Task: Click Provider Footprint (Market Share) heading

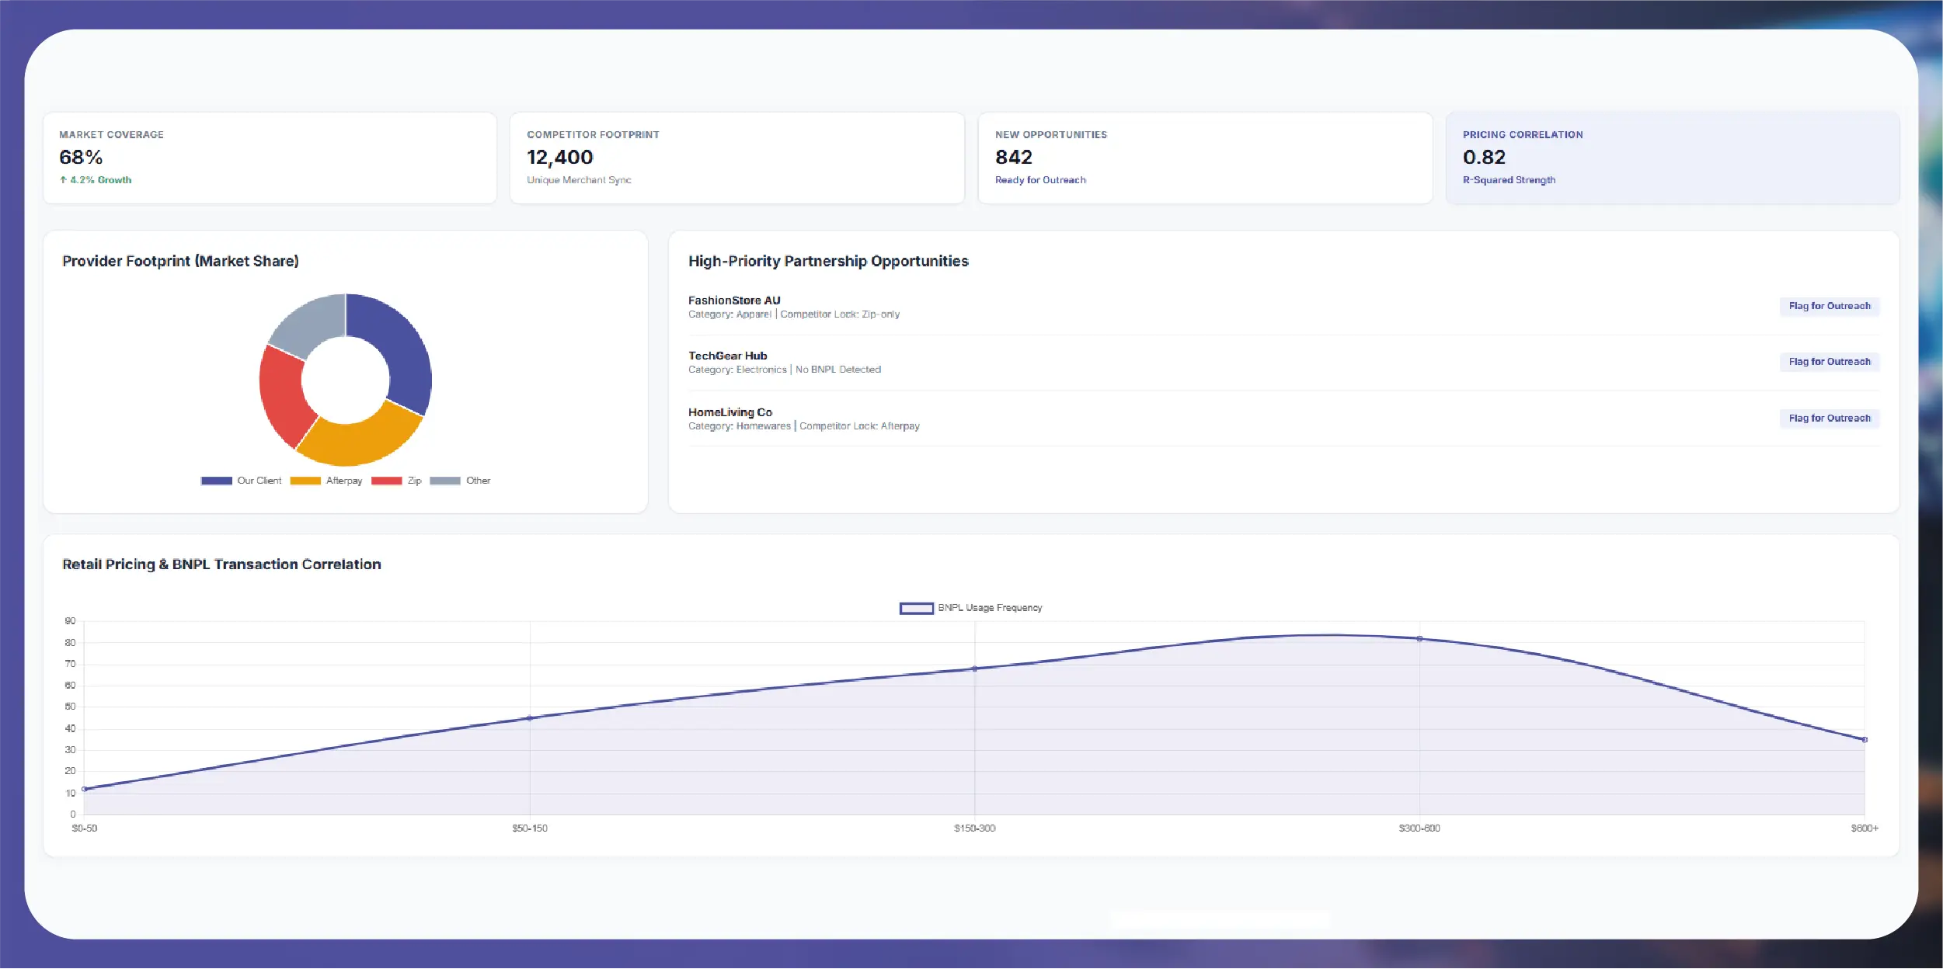Action: (180, 262)
